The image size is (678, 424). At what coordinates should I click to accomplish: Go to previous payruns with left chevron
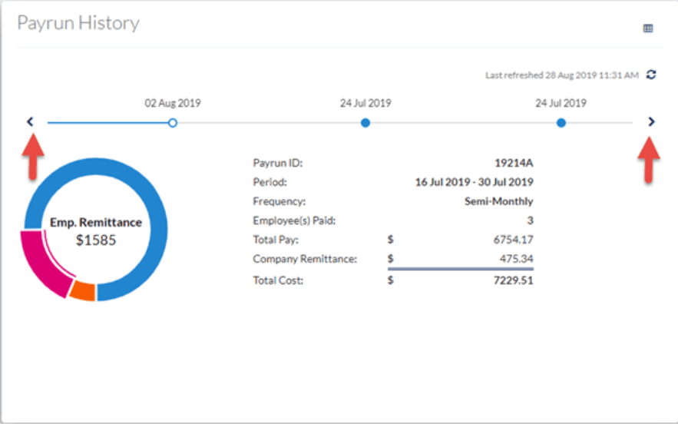click(x=30, y=122)
